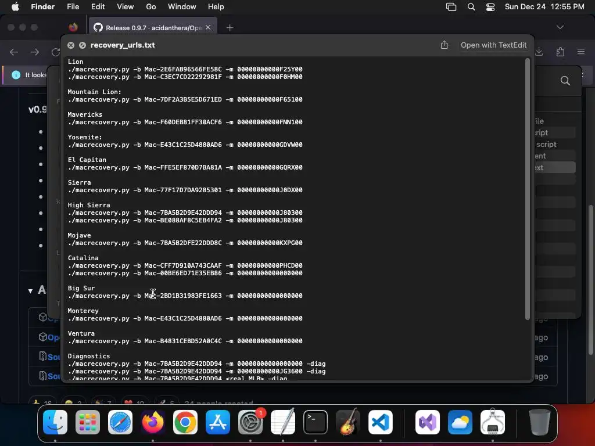This screenshot has width=595, height=446.
Task: Open System Settings from the Dock
Action: tap(250, 422)
